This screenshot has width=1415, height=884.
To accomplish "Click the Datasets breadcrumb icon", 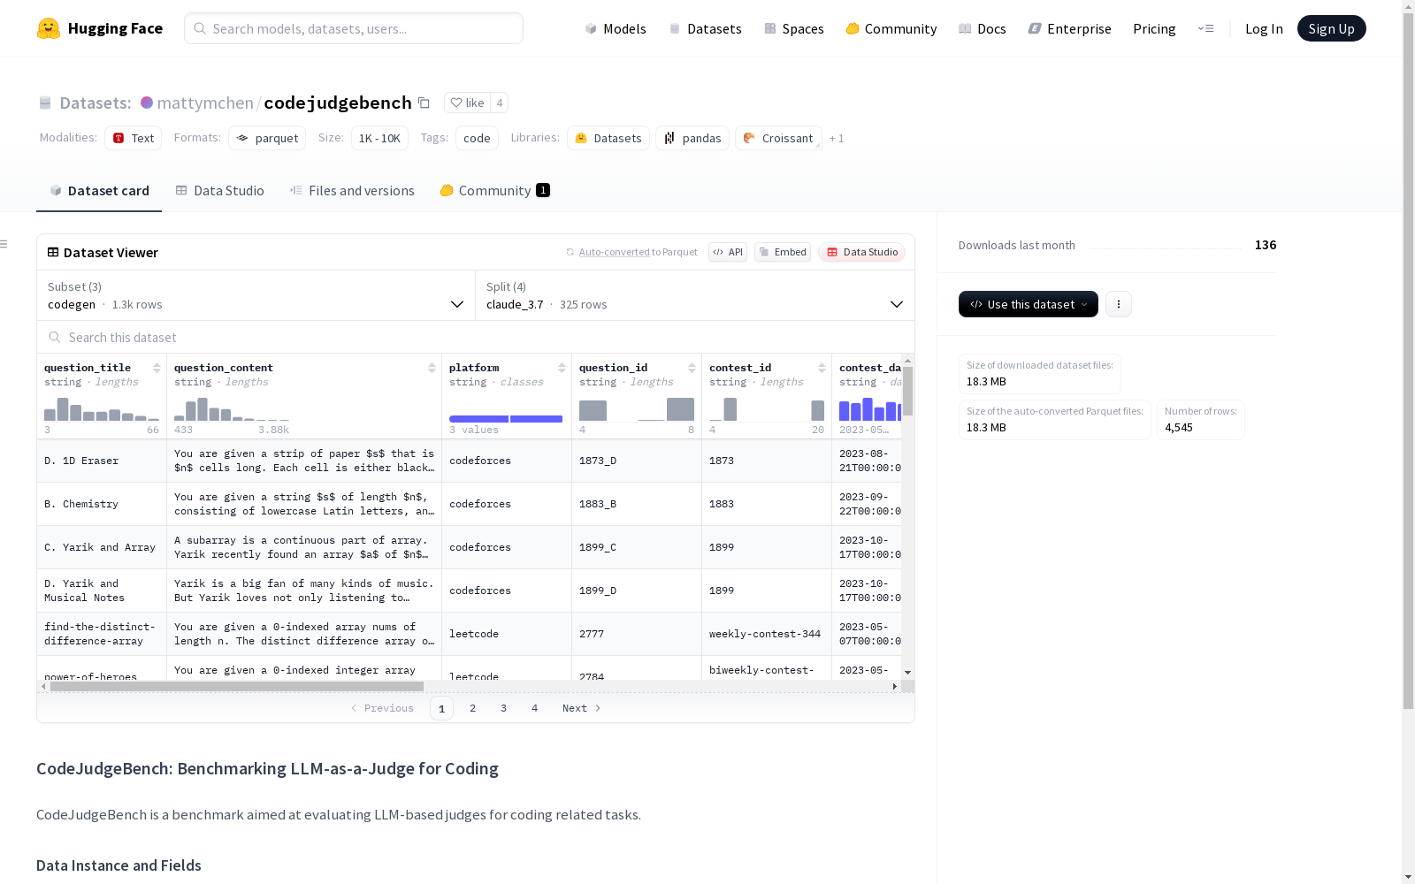I will (45, 103).
